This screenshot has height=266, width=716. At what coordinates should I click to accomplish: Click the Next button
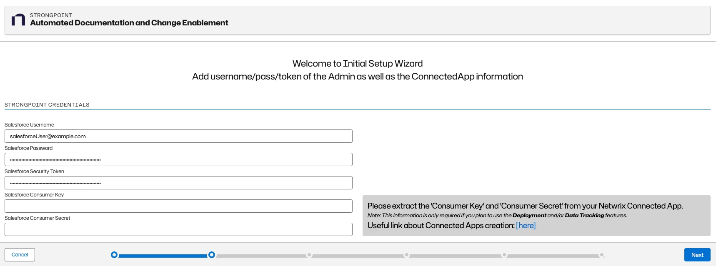tap(697, 255)
